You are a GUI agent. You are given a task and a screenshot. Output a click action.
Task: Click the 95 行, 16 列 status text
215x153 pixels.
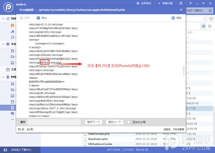(x=25, y=129)
